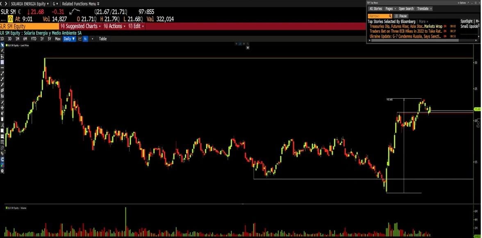Select the four-arrow move tool
The width and height of the screenshot is (482, 238).
coord(2,108)
